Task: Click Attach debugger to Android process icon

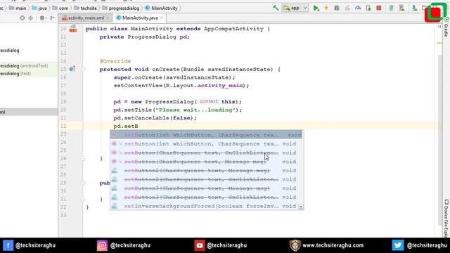Action: (368, 8)
